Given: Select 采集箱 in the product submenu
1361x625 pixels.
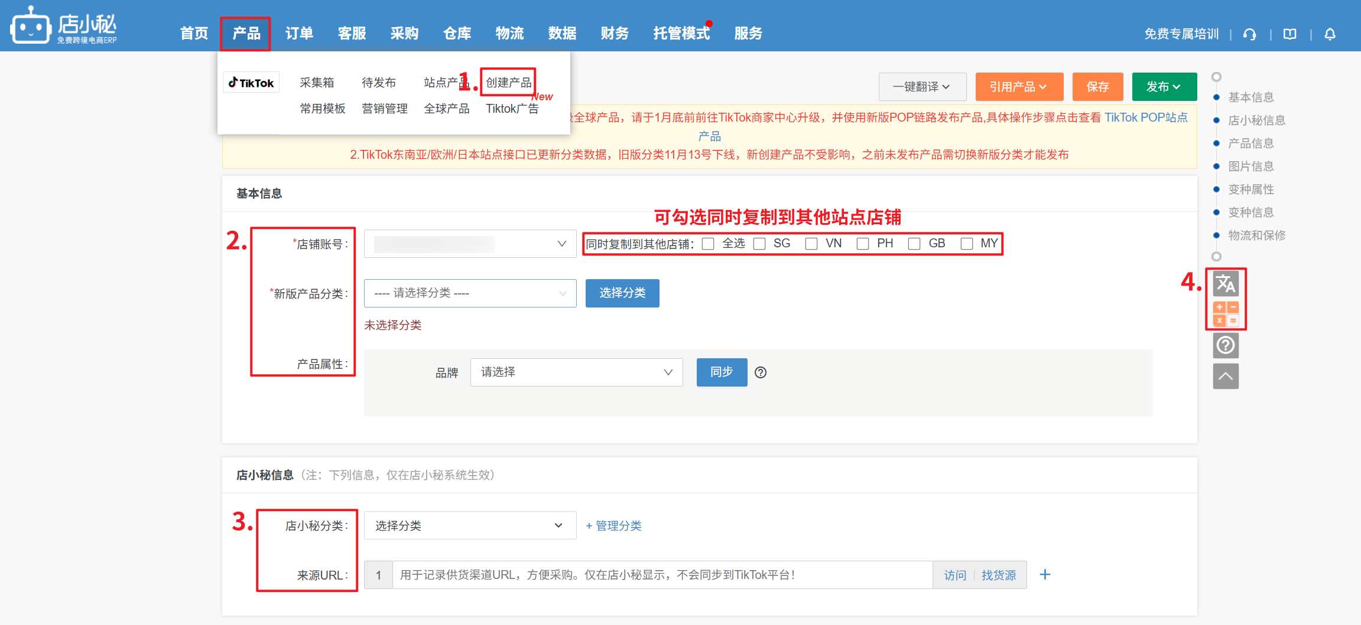Looking at the screenshot, I should pyautogui.click(x=317, y=83).
